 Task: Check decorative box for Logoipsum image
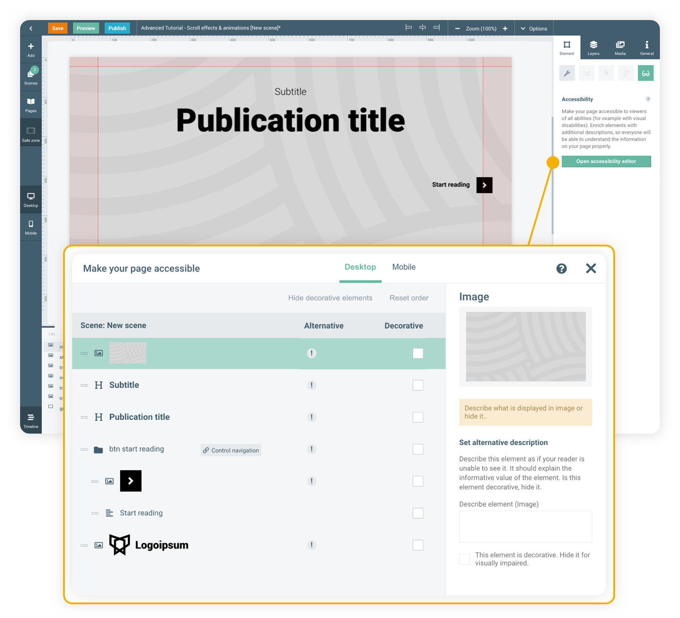(418, 545)
